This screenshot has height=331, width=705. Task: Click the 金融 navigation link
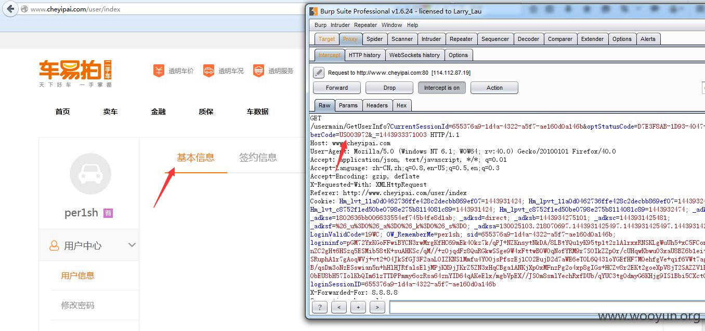coord(158,112)
